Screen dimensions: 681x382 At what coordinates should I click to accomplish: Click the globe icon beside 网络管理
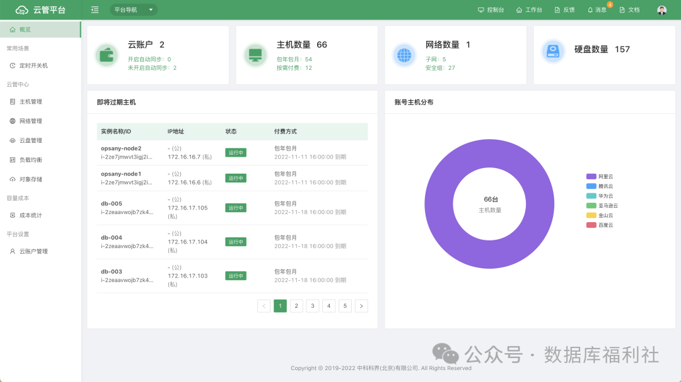(13, 121)
